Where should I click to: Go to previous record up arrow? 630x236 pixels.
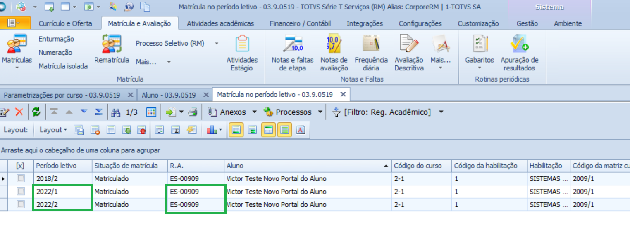(x=69, y=112)
